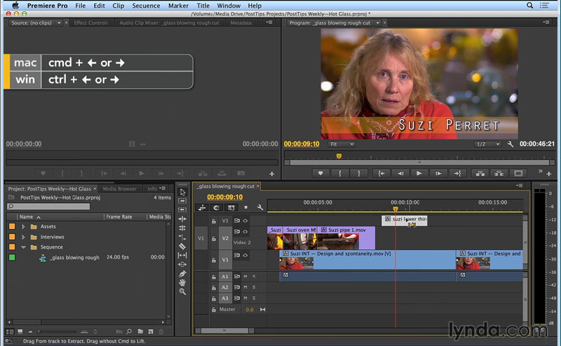Select the Pen tool
Viewport: 561px width, 346px height.
point(182,273)
